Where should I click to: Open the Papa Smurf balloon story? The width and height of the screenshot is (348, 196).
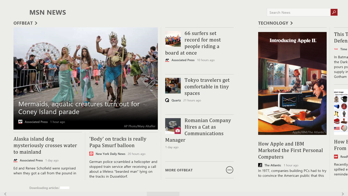click(118, 142)
